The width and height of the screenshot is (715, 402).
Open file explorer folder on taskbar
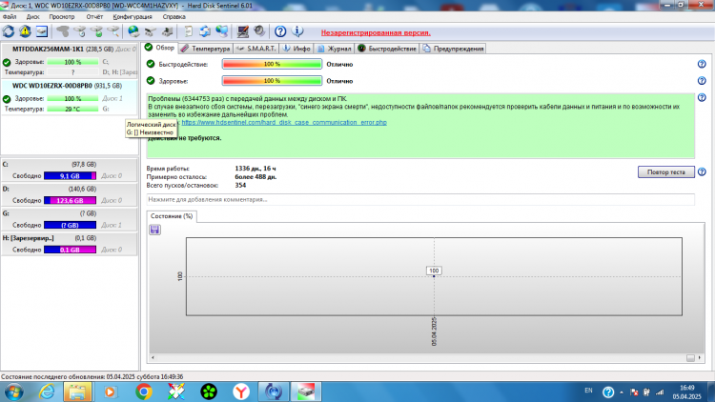point(77,392)
